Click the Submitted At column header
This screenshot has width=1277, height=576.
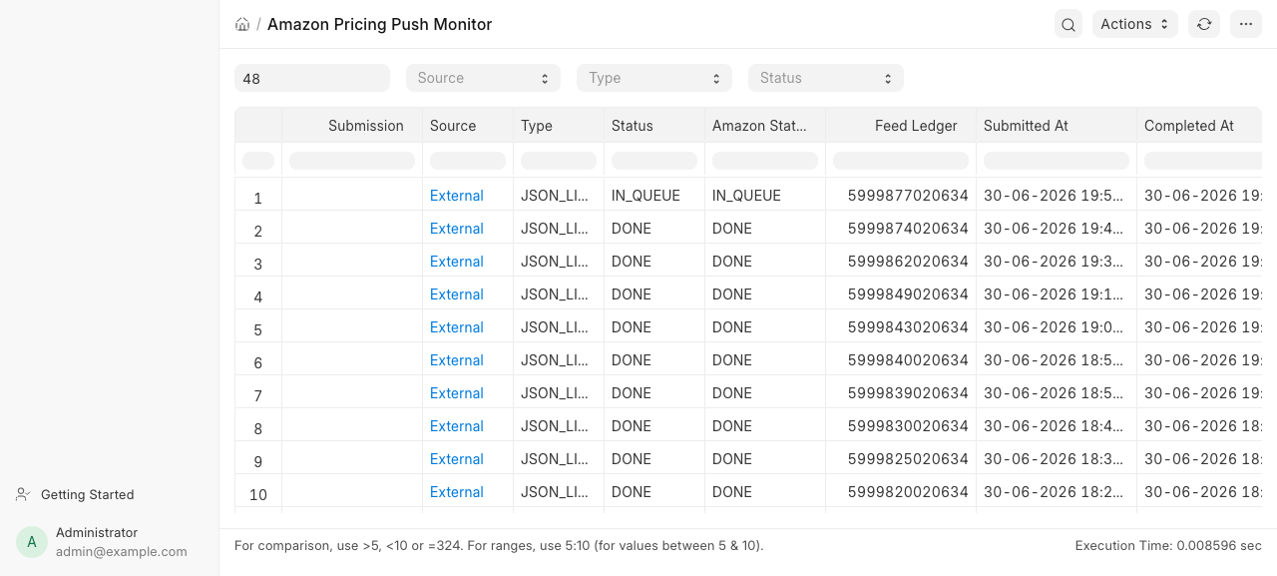[1057, 126]
